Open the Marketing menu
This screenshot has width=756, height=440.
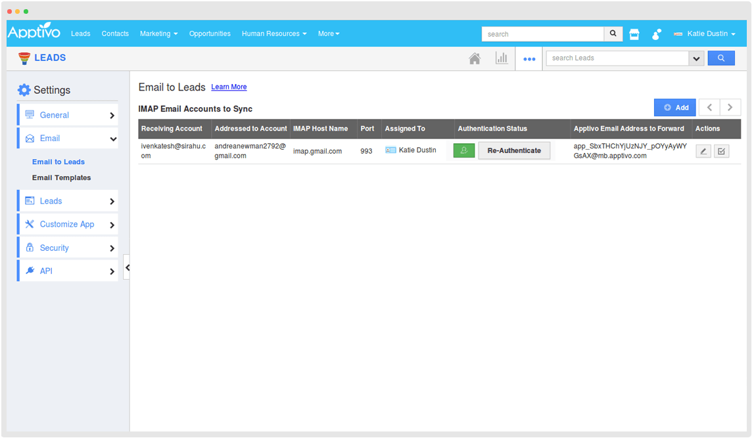pos(158,33)
